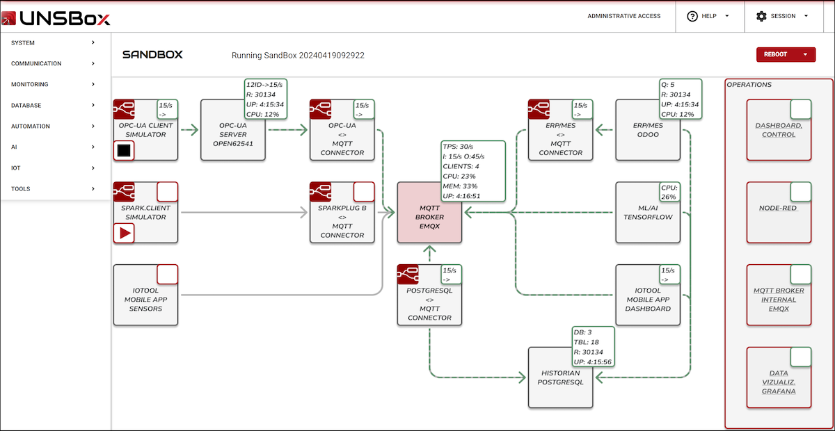Click the Session gear icon
835x431 pixels.
click(x=761, y=16)
